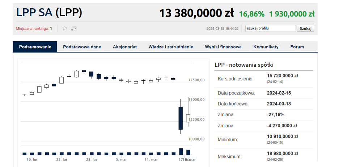The width and height of the screenshot is (343, 167).
Task: Add LPP to portfolio wallet icon
Action: point(74,29)
